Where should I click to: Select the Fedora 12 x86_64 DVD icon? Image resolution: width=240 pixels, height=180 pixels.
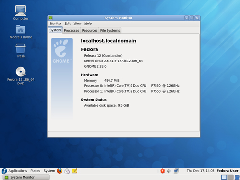(x=21, y=76)
